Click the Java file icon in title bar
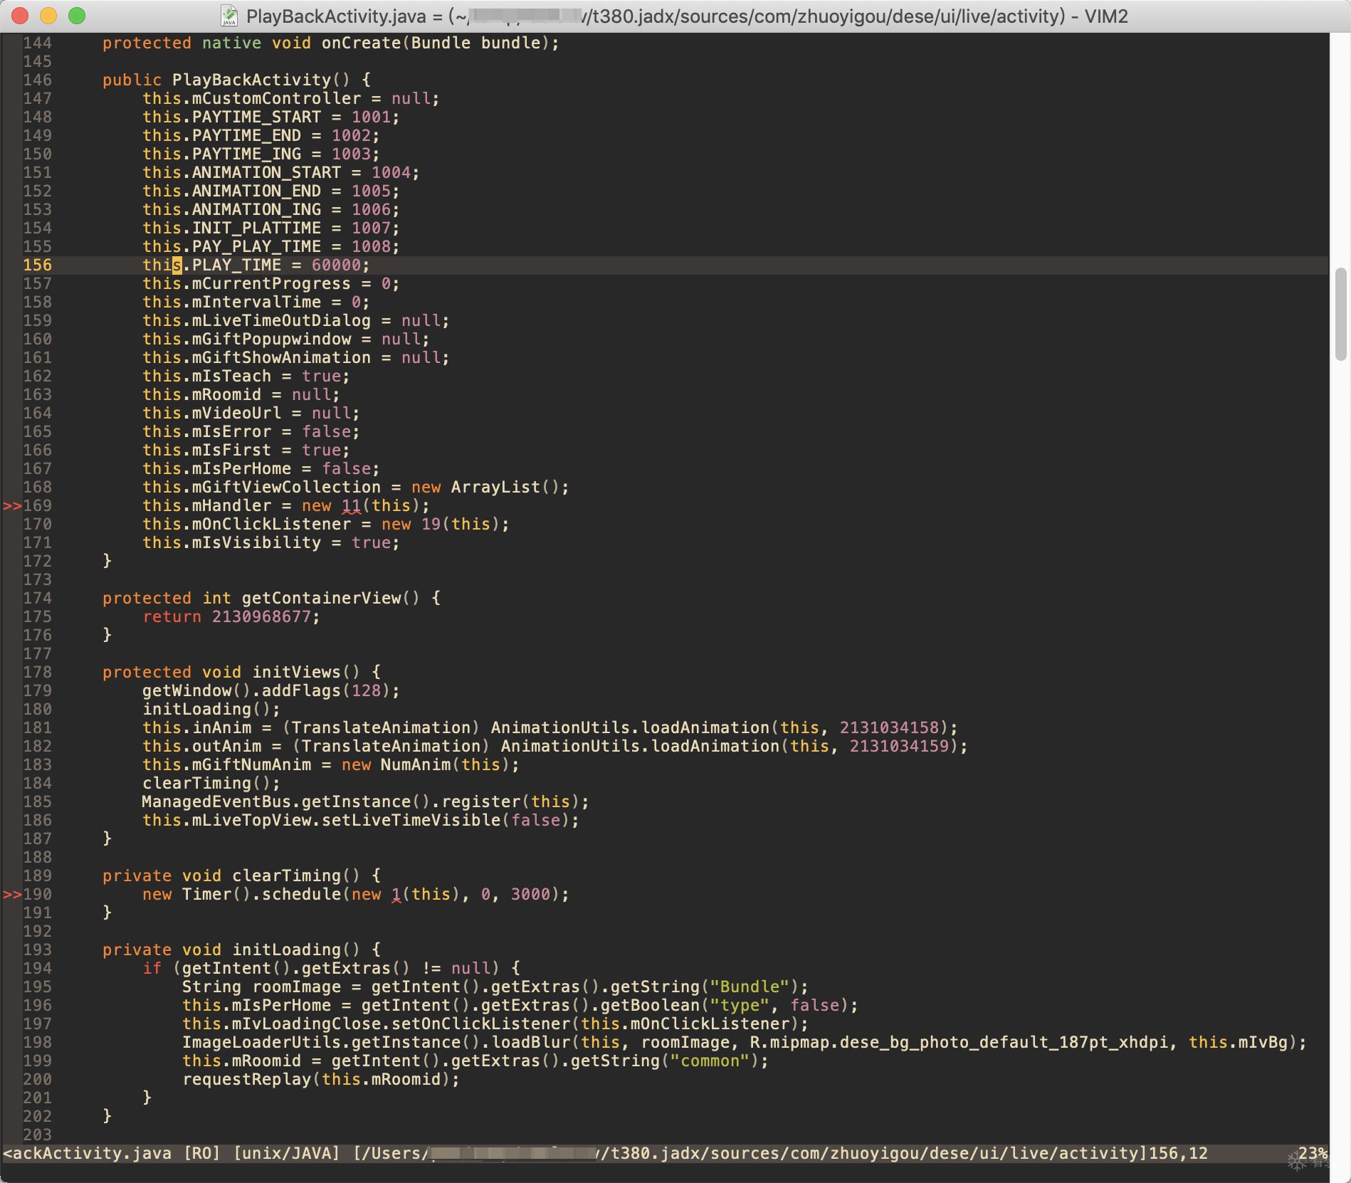This screenshot has height=1183, width=1351. pyautogui.click(x=229, y=16)
